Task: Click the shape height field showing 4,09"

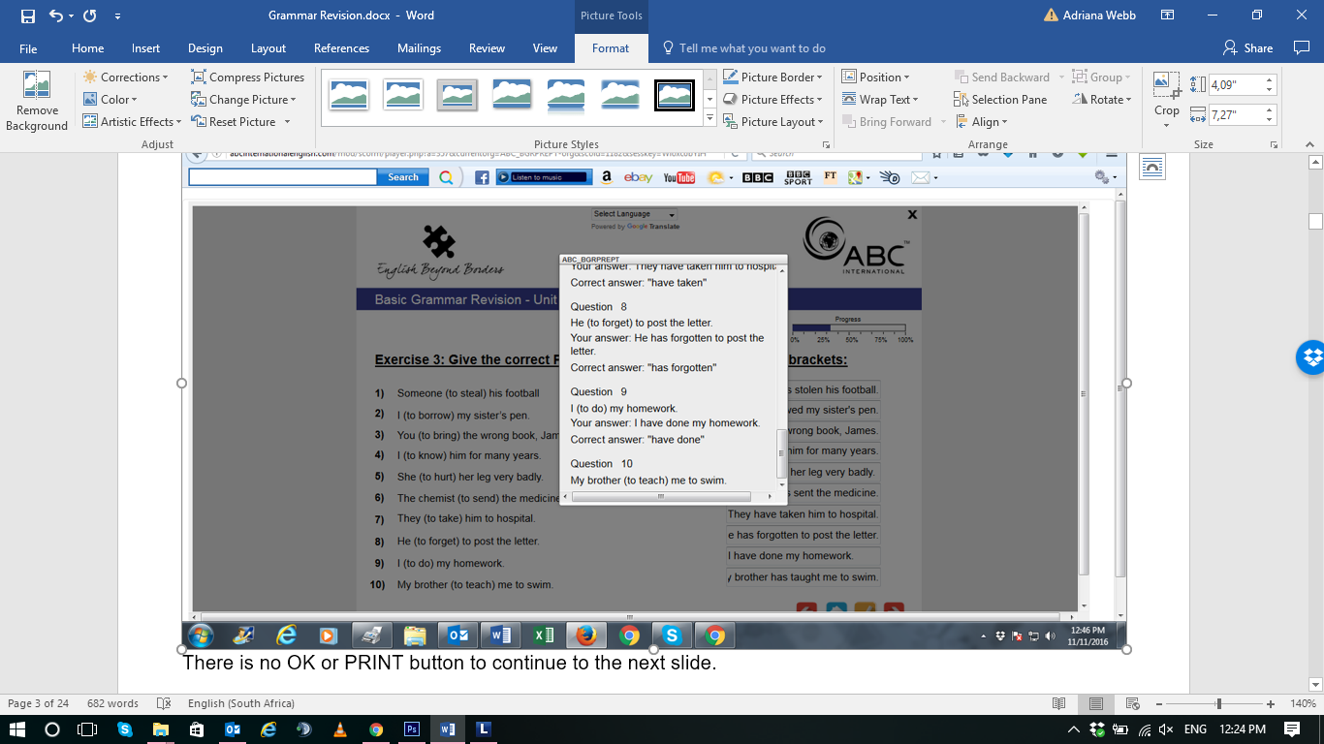Action: point(1236,84)
